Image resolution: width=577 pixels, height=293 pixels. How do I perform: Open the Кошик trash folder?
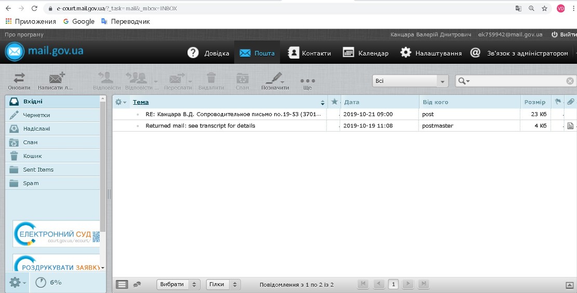[x=52, y=156]
